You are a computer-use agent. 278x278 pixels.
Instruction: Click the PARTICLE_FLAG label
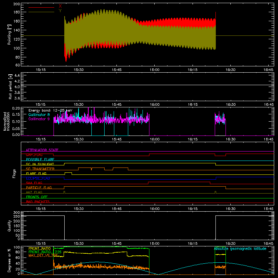(x=39, y=187)
